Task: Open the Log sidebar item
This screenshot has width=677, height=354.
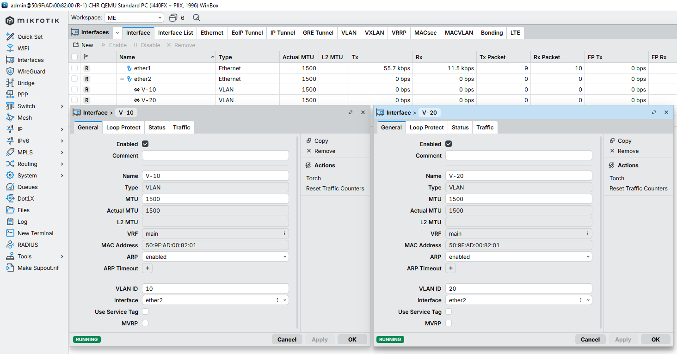Action: click(x=22, y=222)
